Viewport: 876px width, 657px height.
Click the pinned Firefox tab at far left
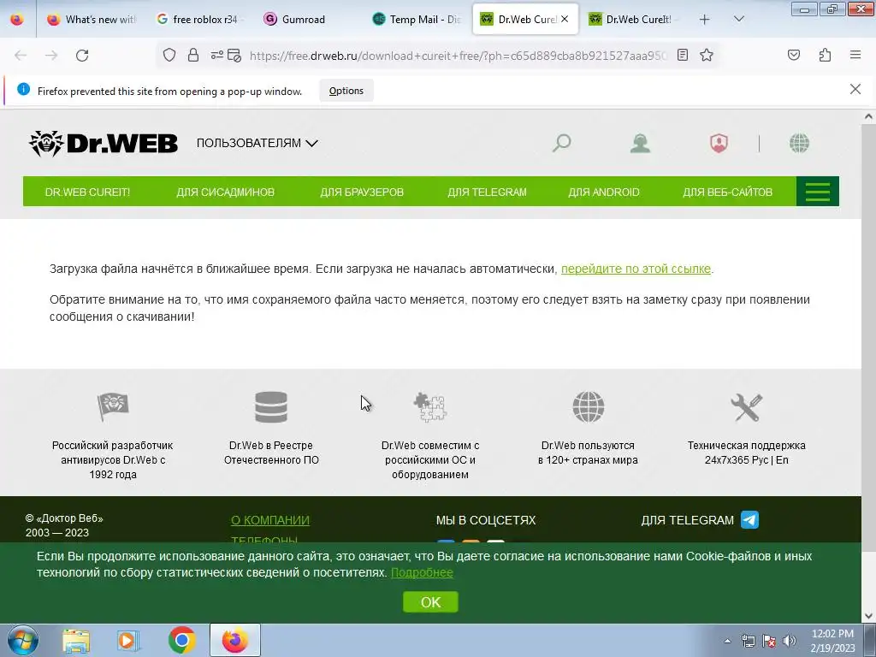(17, 20)
